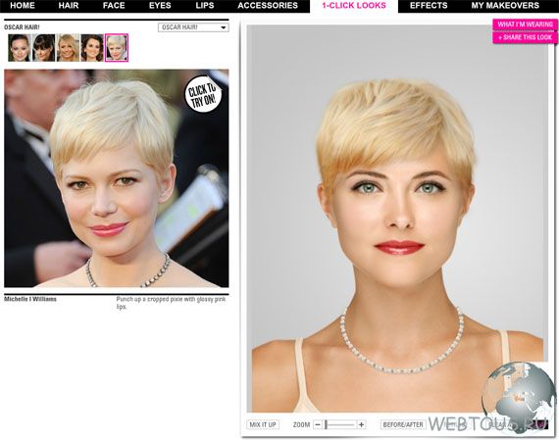The image size is (559, 440).
Task: Select the first dark-haired celebrity thumbnail
Action: 20,48
